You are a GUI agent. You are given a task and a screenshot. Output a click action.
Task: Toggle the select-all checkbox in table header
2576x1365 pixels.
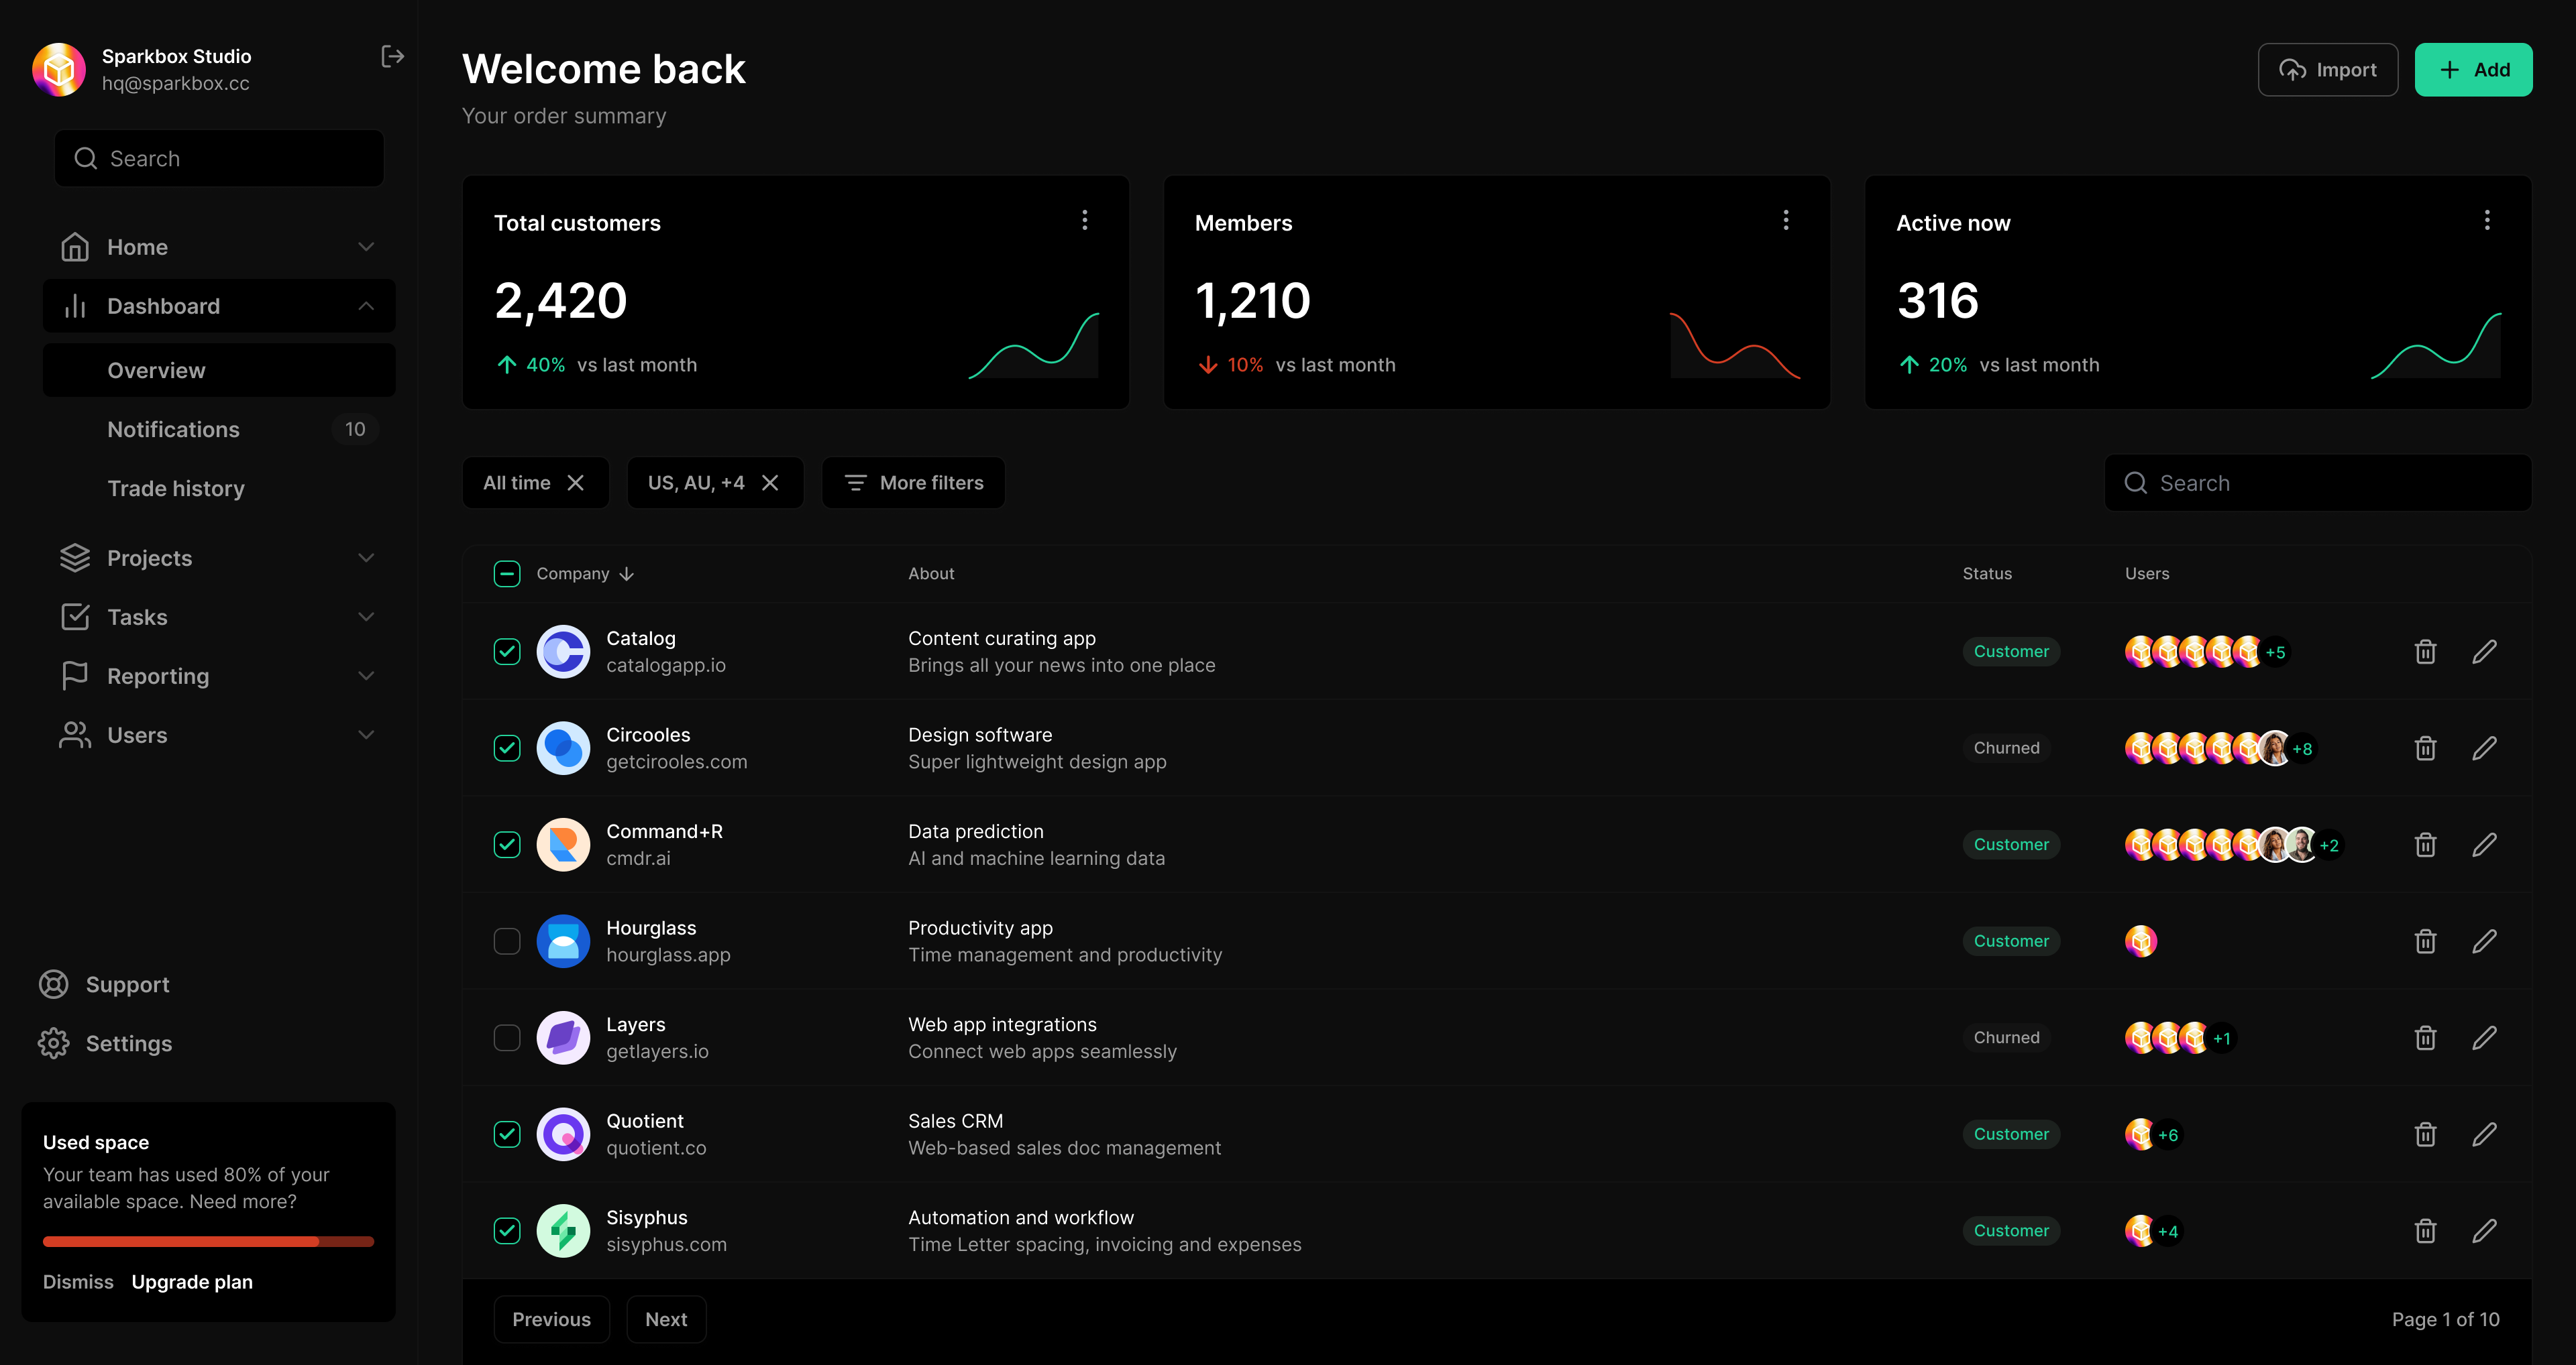pyautogui.click(x=507, y=573)
